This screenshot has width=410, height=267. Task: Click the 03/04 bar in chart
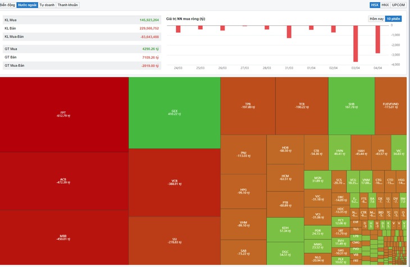pos(356,44)
